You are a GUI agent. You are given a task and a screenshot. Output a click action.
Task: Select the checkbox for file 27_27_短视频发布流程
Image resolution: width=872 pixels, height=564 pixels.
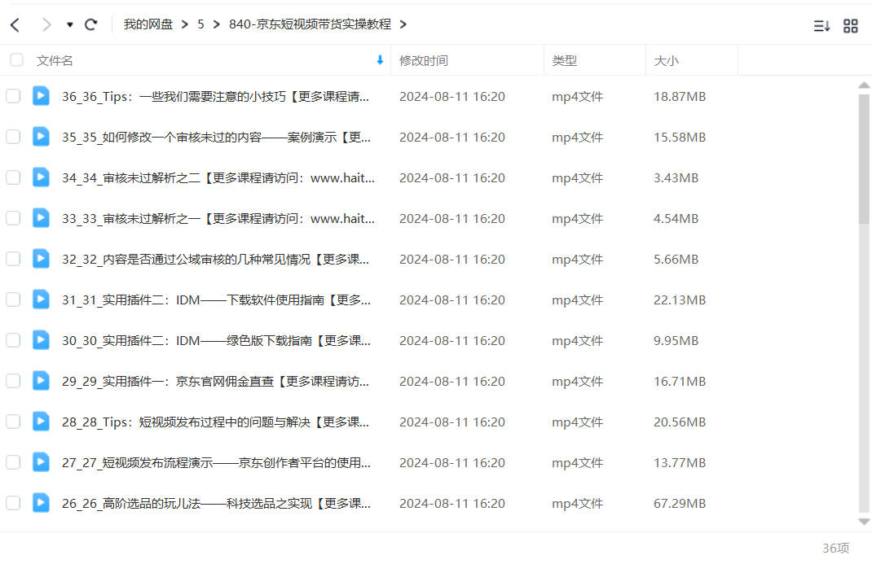[x=13, y=462]
